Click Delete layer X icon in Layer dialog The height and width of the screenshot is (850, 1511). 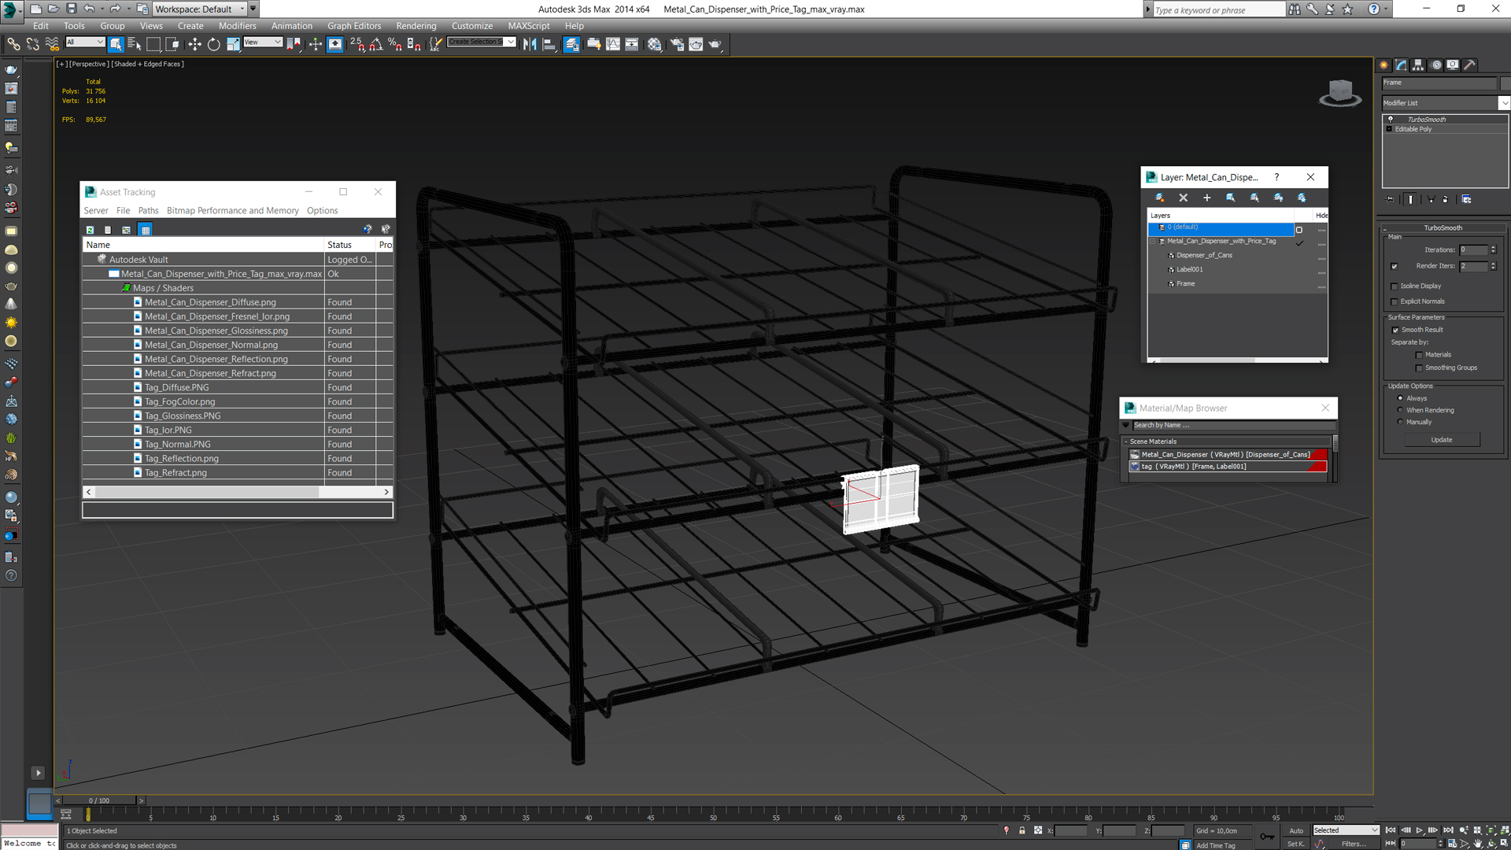(1183, 198)
